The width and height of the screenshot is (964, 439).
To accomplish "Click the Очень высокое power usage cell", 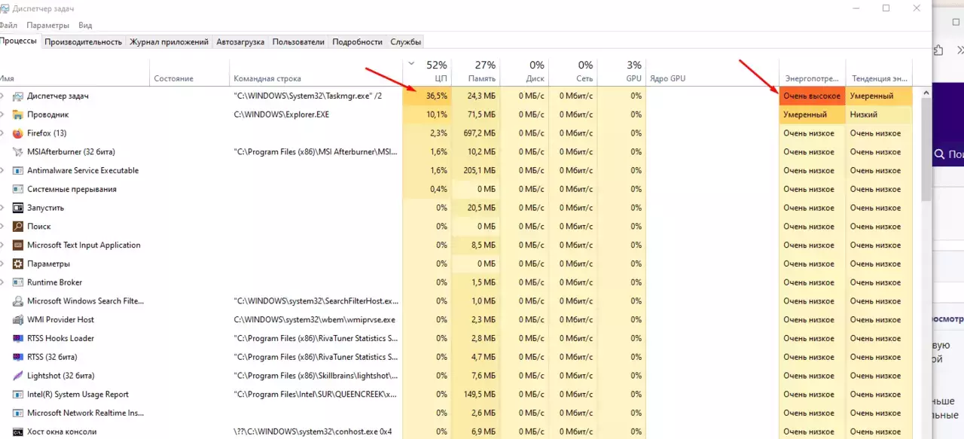I will (x=813, y=96).
